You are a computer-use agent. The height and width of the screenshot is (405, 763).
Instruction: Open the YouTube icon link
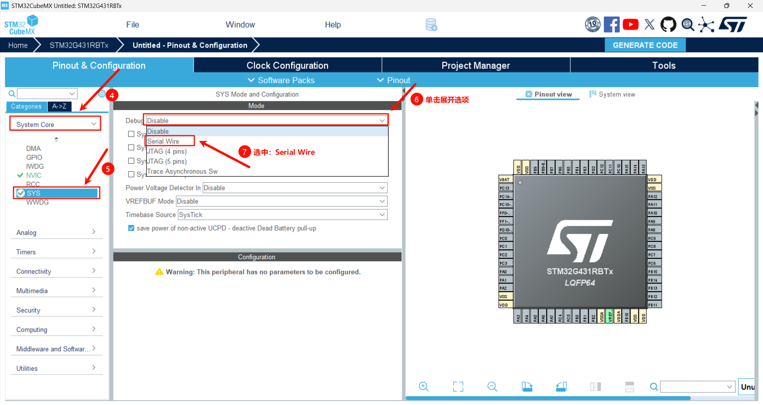(631, 25)
